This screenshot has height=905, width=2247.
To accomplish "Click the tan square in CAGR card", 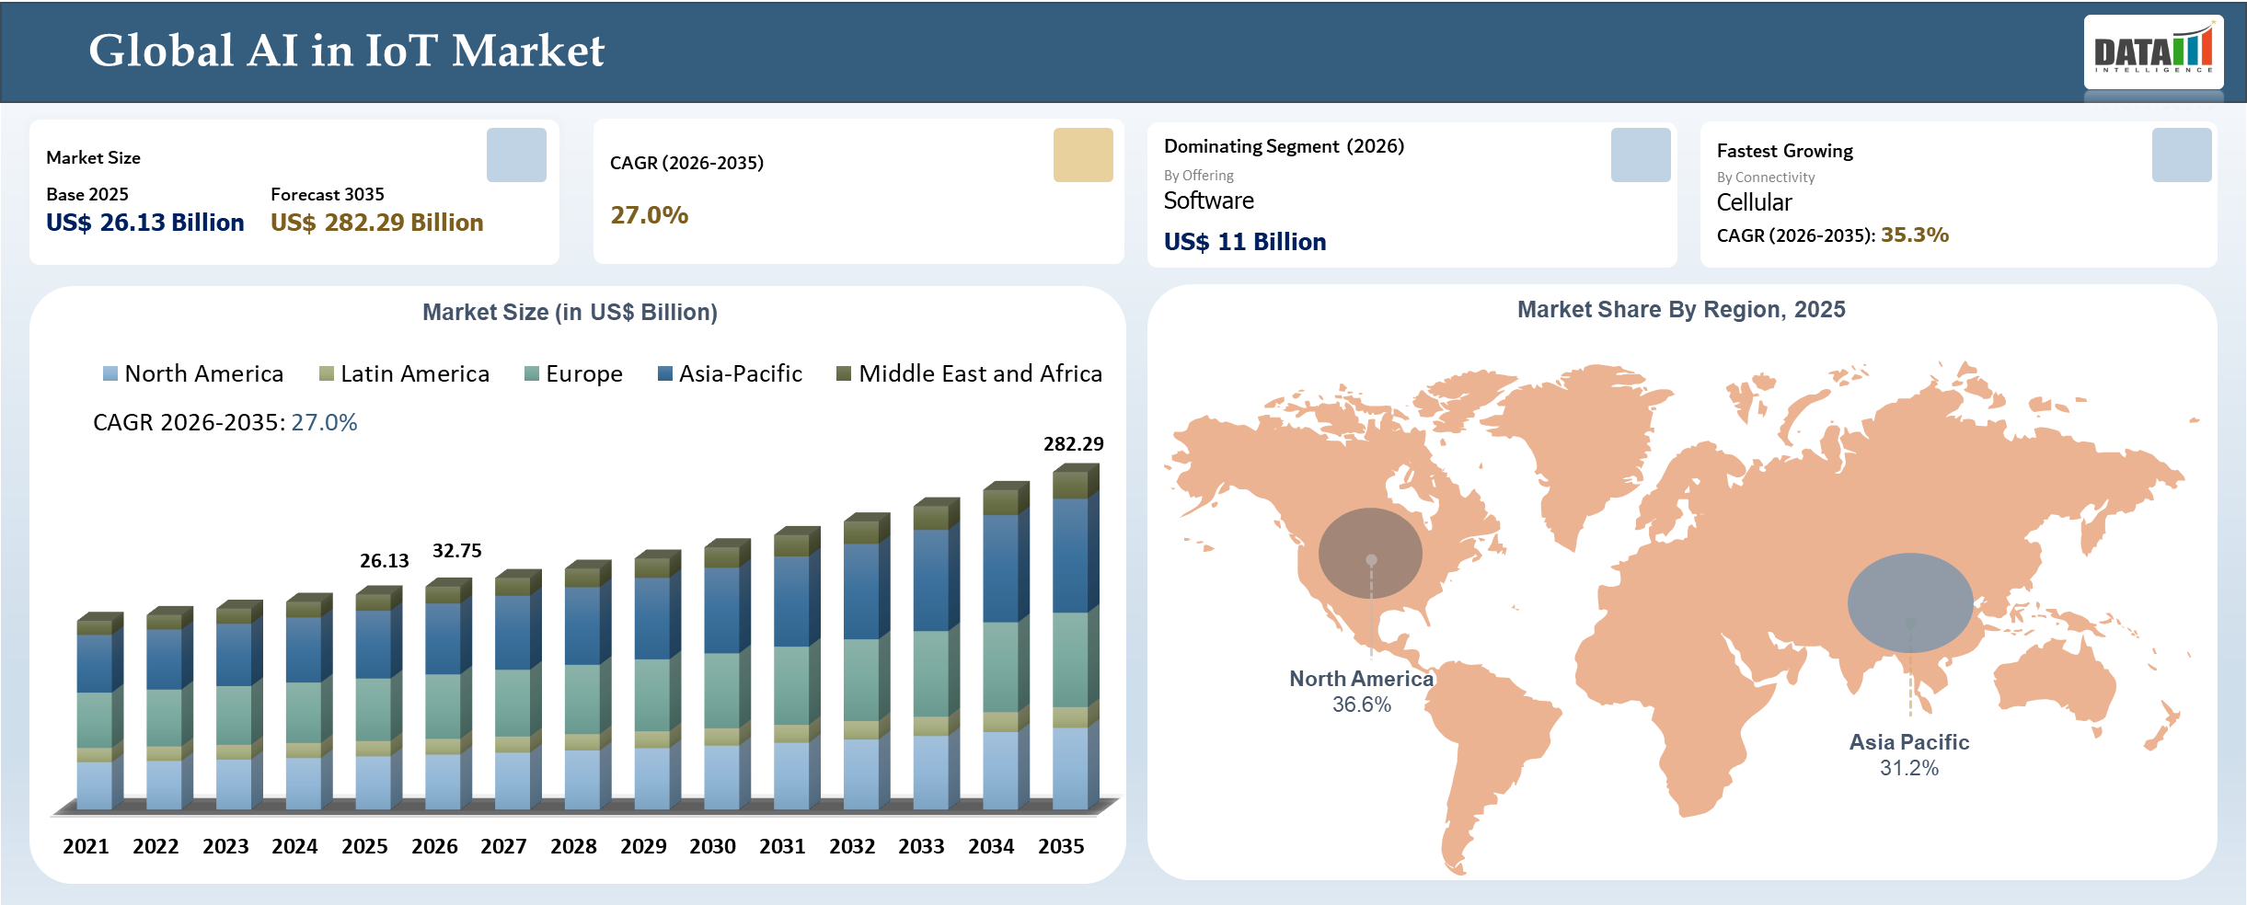I will coord(1083,155).
